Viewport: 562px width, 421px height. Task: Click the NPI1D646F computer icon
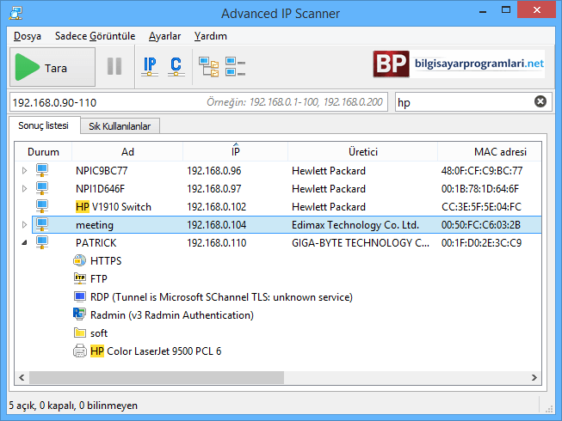[42, 188]
